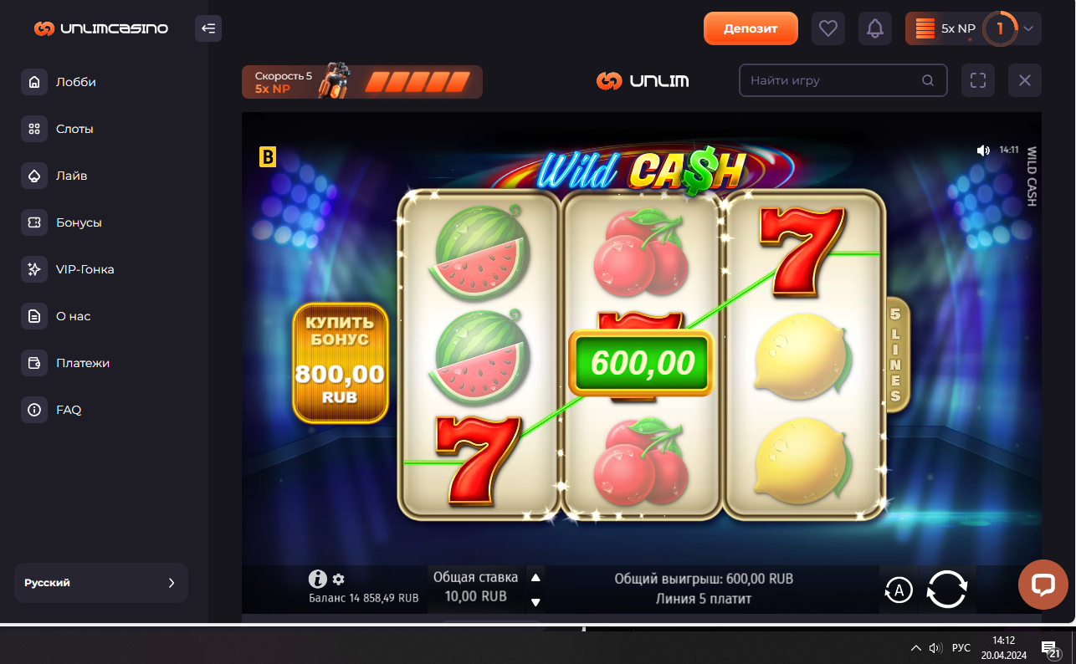Open notifications bell icon
This screenshot has height=664, width=1076.
875,28
